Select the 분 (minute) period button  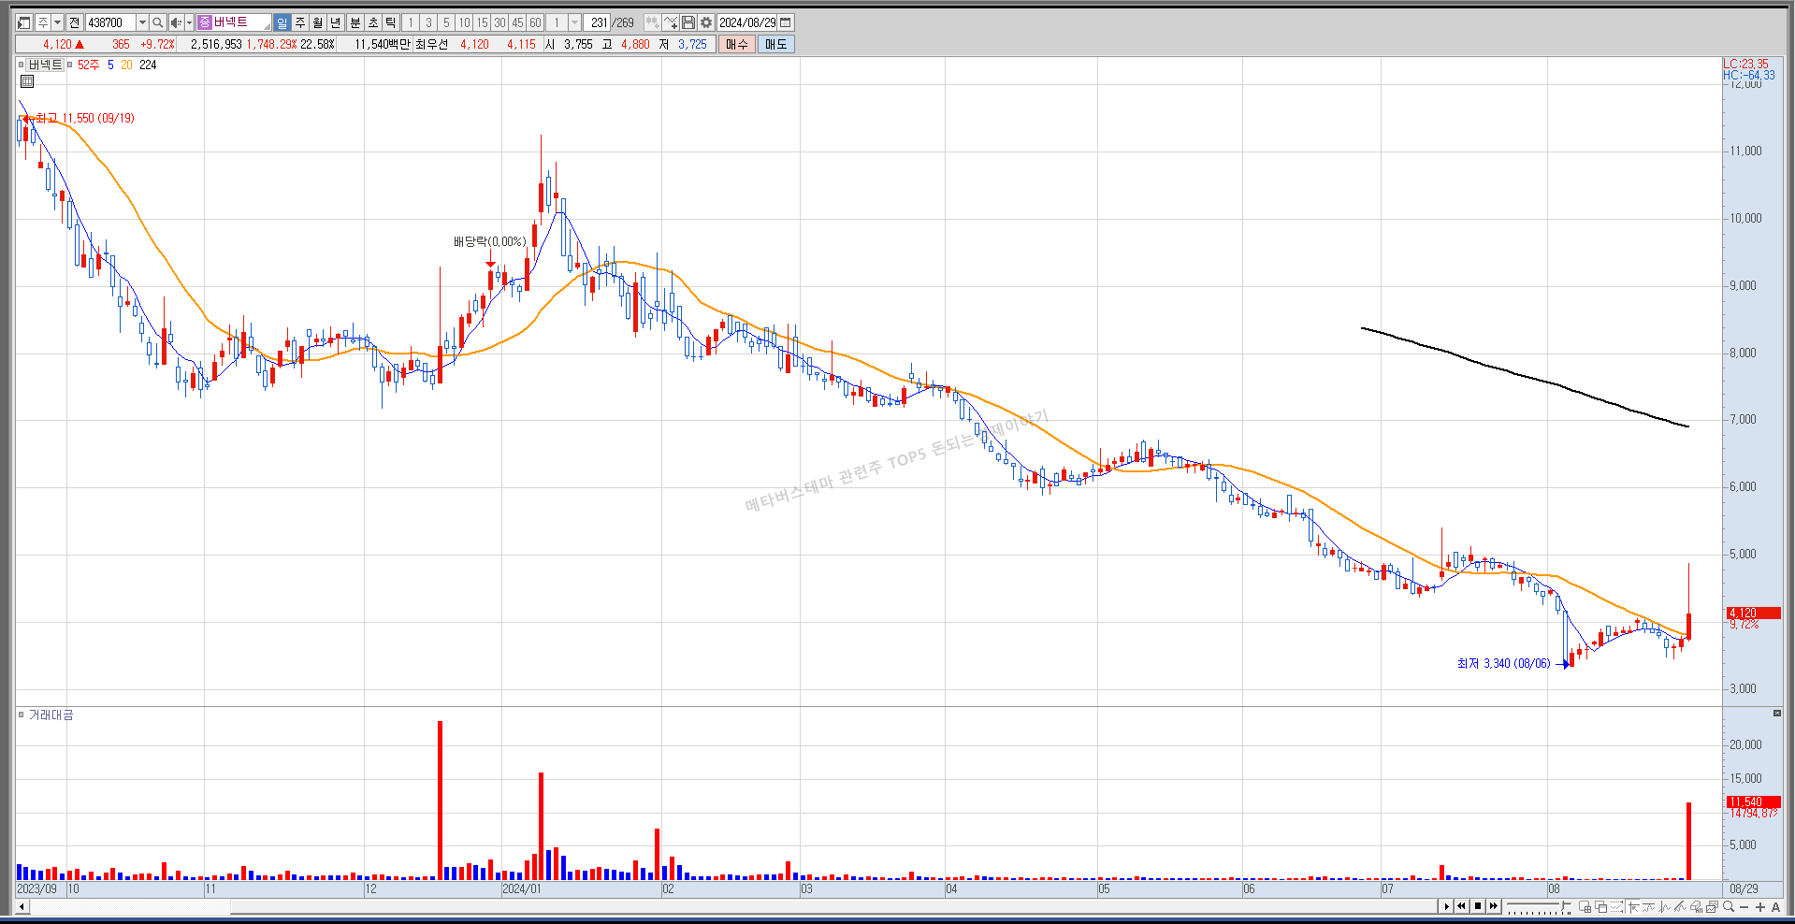[355, 22]
